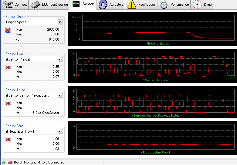Open the Engine Speed sensor dropdown
The height and width of the screenshot is (165, 237).
(59, 22)
